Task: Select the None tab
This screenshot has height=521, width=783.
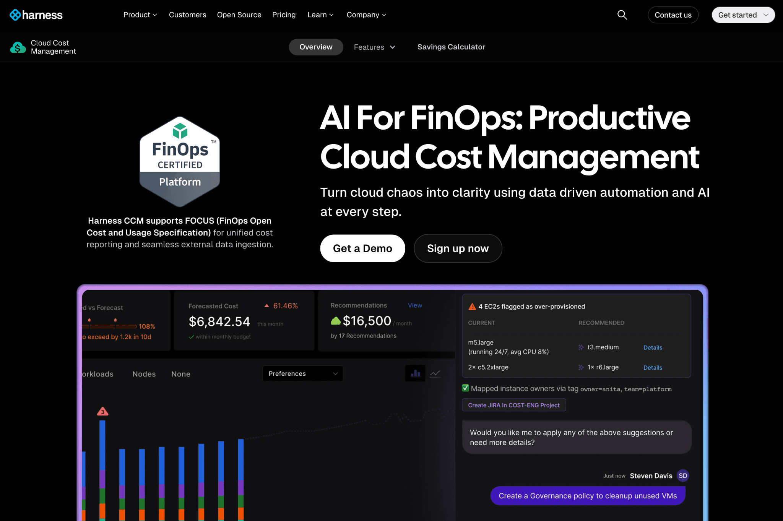Action: pyautogui.click(x=181, y=374)
